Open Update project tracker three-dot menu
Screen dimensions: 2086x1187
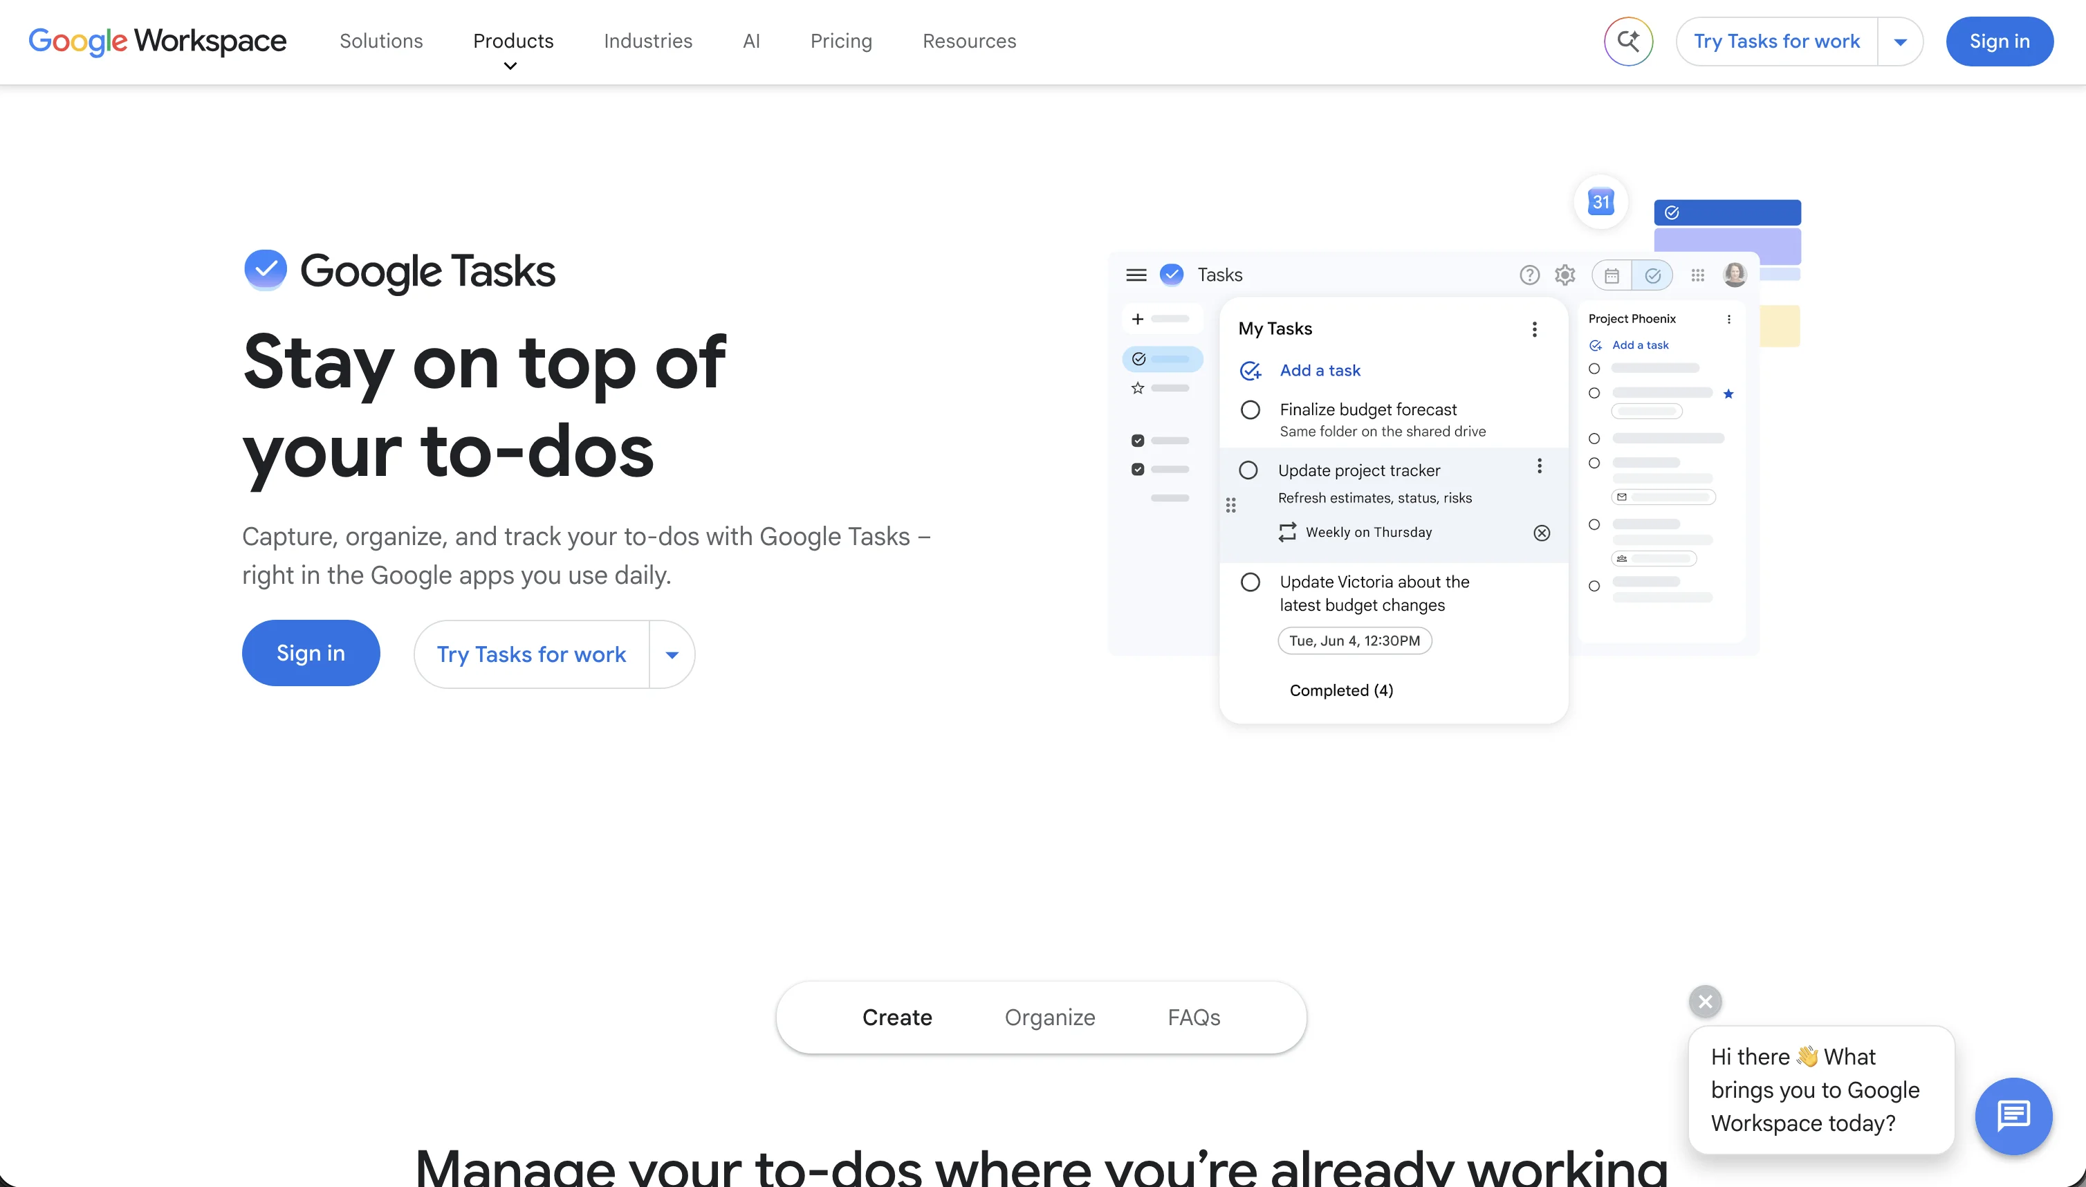(x=1538, y=466)
